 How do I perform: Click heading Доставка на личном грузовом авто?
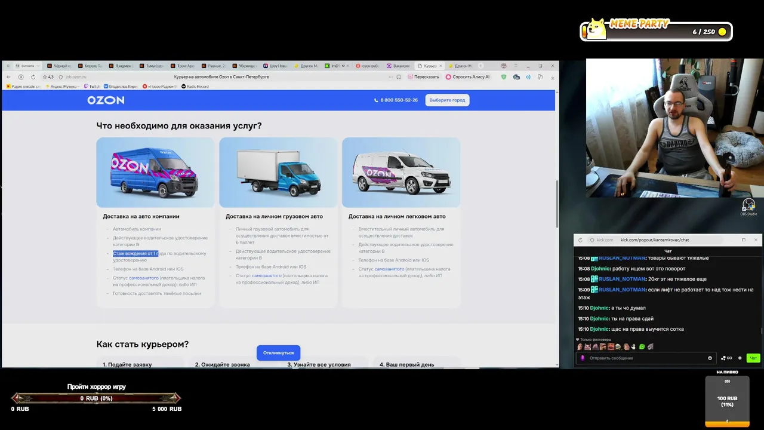274,216
